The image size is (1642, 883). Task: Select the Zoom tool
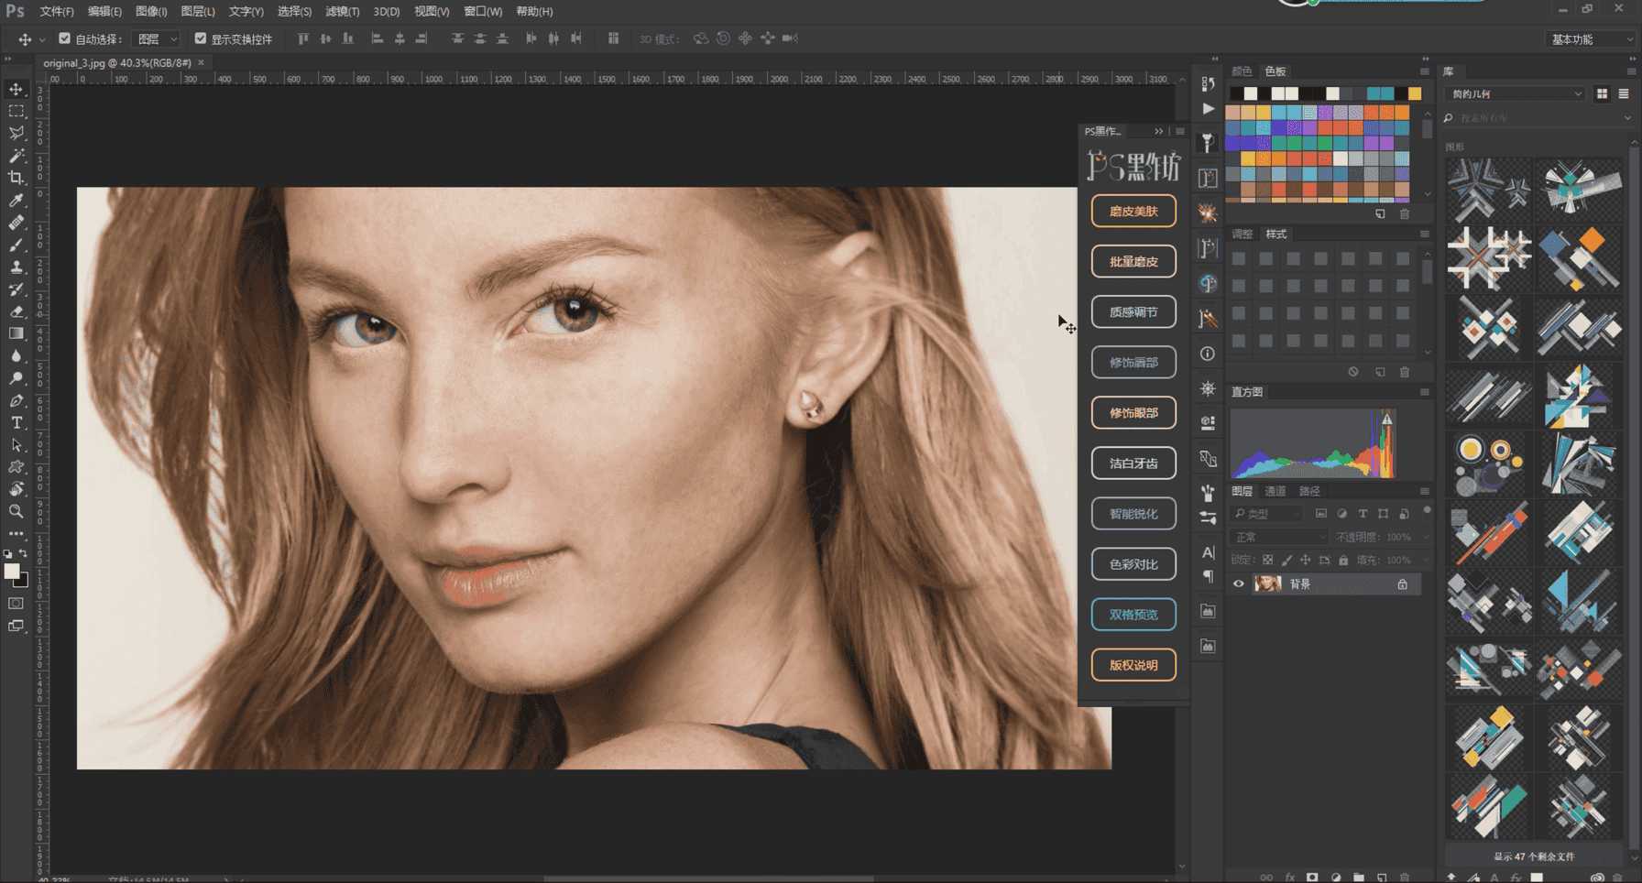[16, 511]
